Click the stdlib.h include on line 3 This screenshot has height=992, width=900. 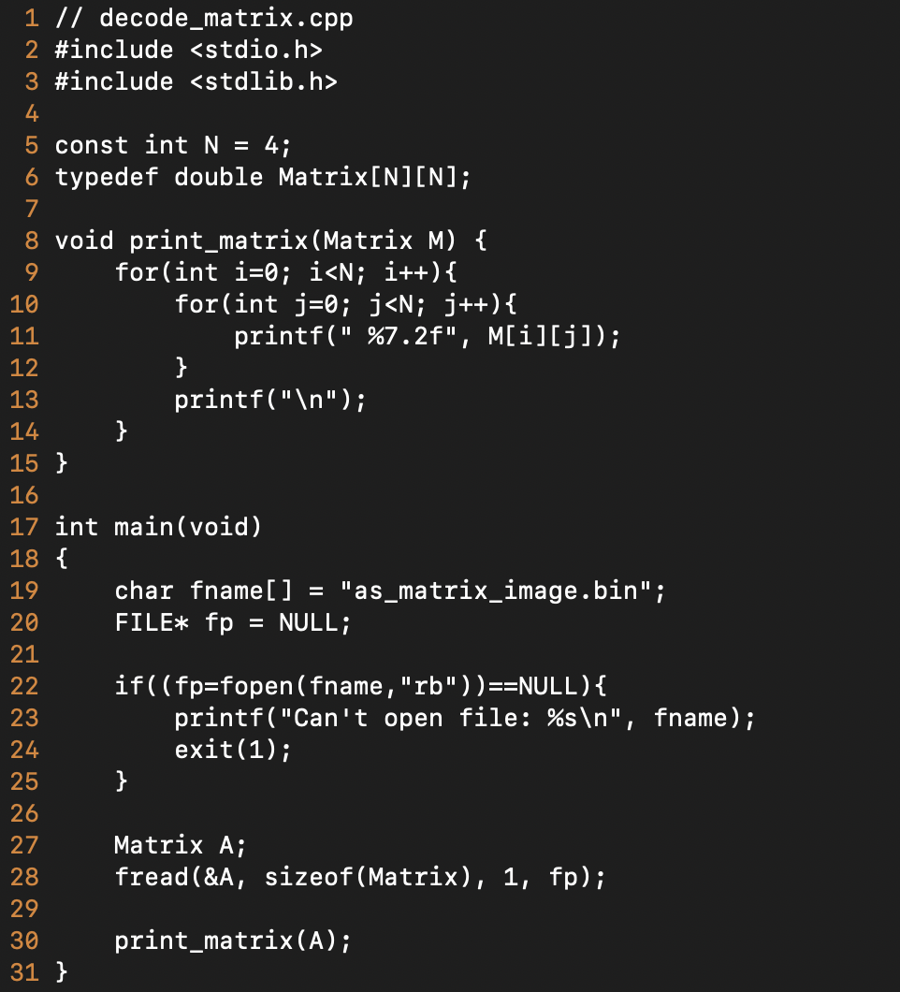[x=196, y=81]
